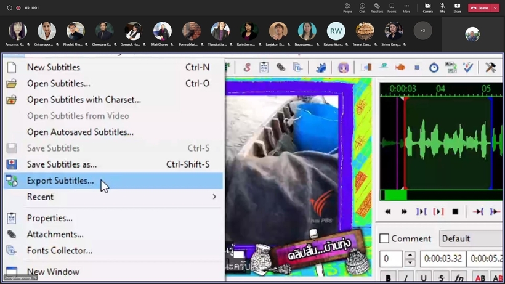The width and height of the screenshot is (505, 284).
Task: Stop audio playback
Action: (455, 211)
